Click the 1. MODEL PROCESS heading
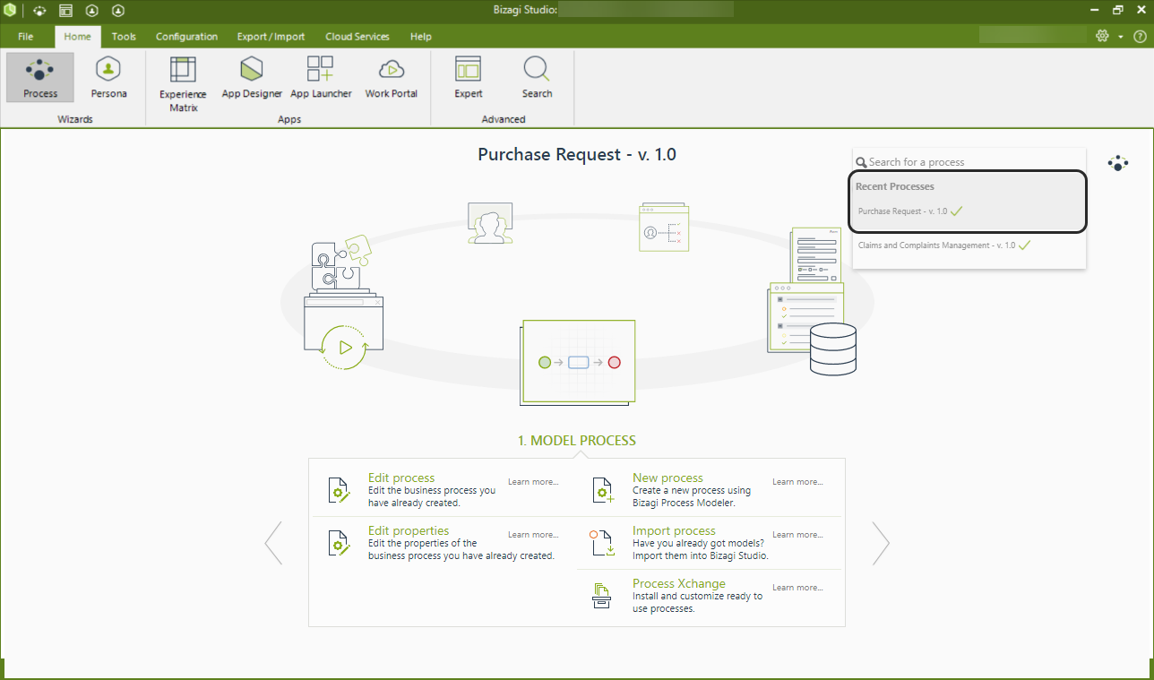Screen dimensions: 1154x680 tap(577, 441)
